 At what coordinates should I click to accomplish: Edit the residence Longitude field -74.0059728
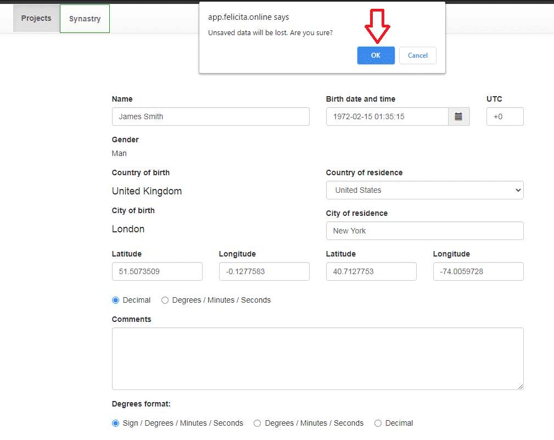pyautogui.click(x=478, y=271)
